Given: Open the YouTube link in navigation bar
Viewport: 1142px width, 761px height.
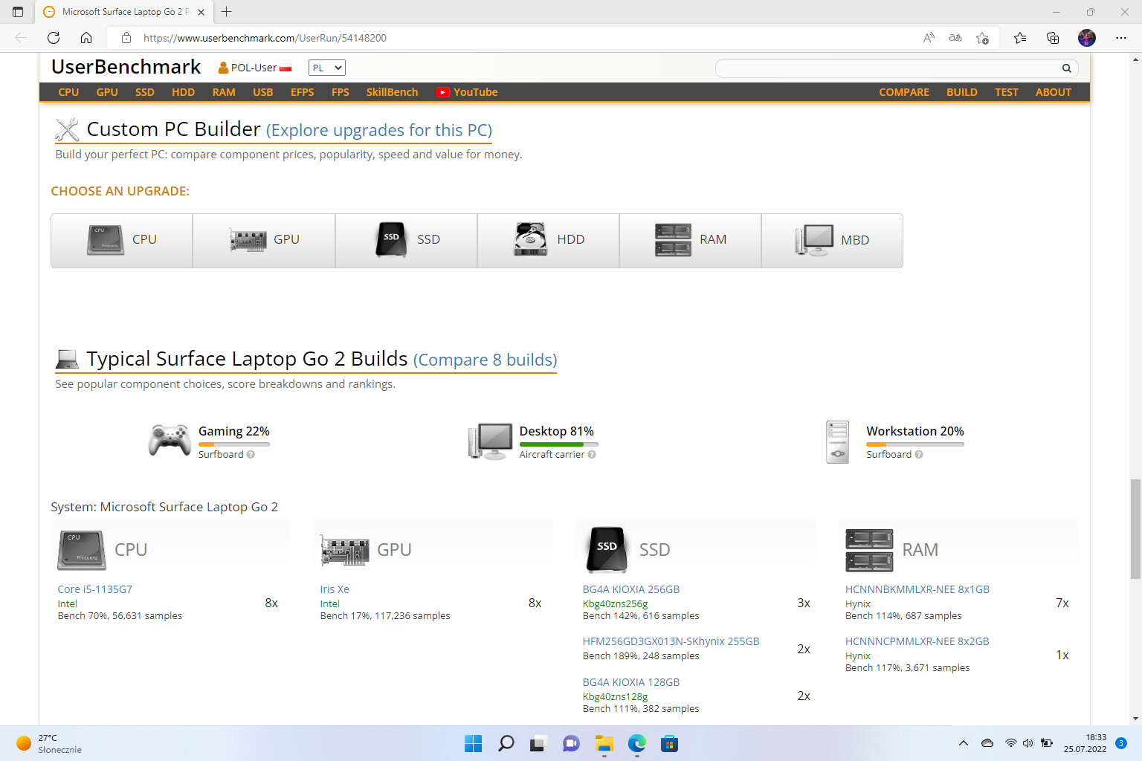Looking at the screenshot, I should coord(467,92).
